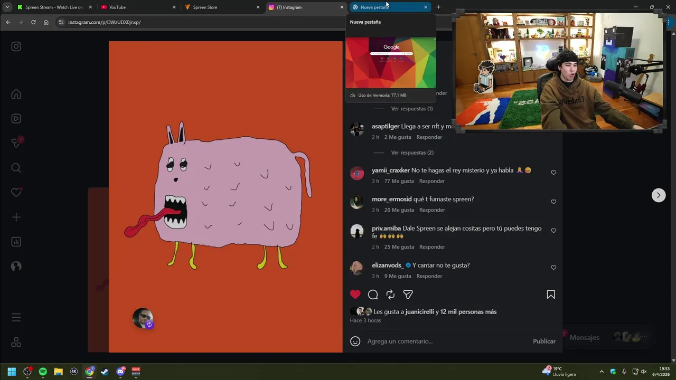The image size is (676, 380).
Task: Open the More hamburger menu in sidebar
Action: pyautogui.click(x=16, y=317)
